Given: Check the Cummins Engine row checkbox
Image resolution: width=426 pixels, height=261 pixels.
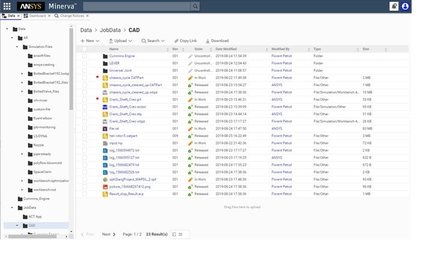Looking at the screenshot, I should click(x=85, y=56).
